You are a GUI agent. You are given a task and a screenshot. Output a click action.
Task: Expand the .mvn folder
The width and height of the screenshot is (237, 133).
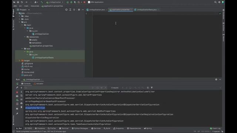pos(20,19)
